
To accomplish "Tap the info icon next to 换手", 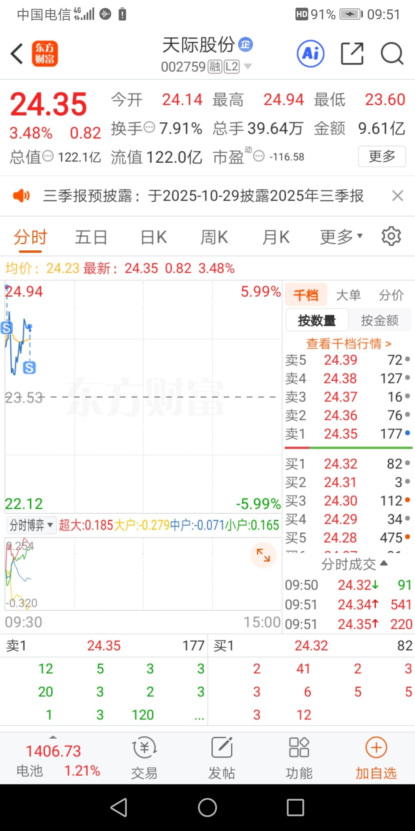I will 149,127.
